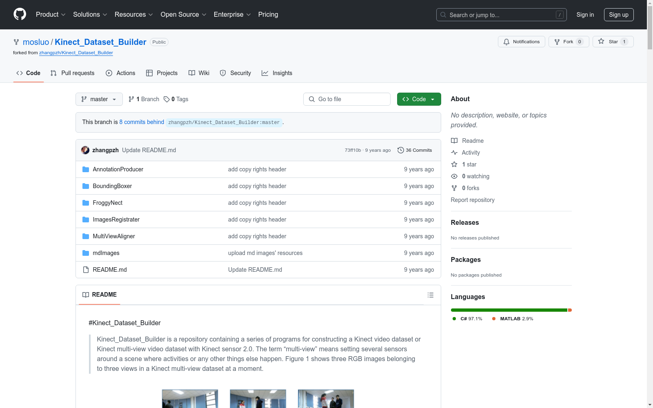Viewport: 653px width, 408px height.
Task: Click the Sign up button
Action: (619, 15)
